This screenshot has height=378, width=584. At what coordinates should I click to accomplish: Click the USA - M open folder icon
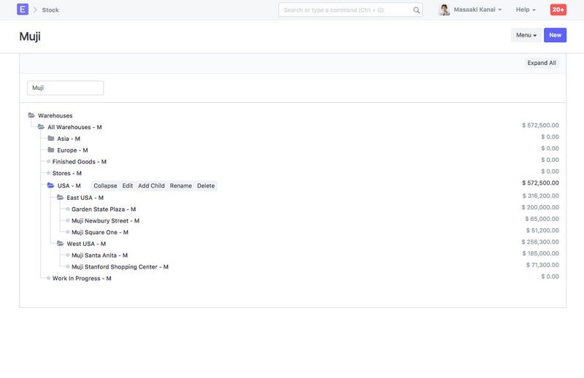(x=51, y=185)
